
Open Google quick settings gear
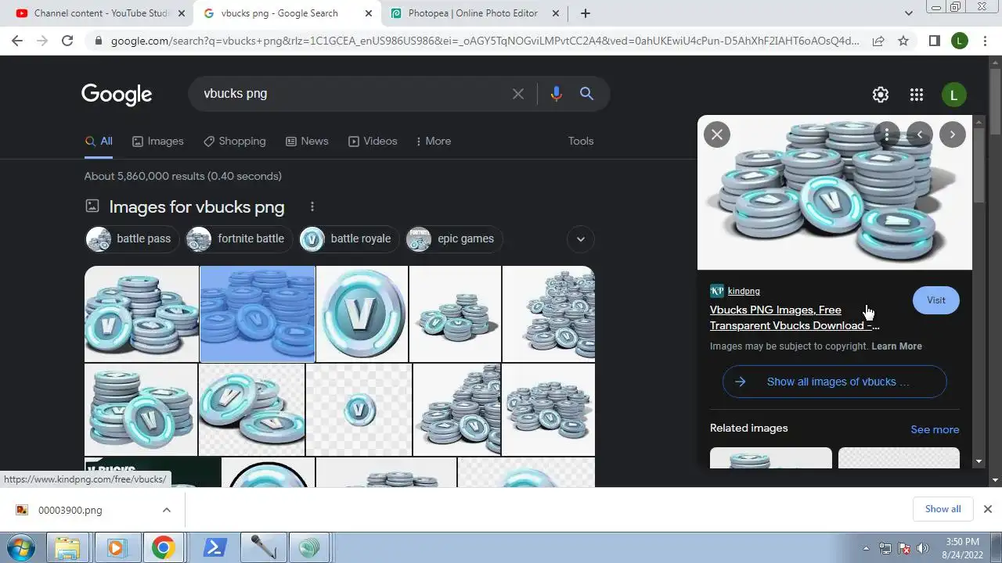(881, 95)
